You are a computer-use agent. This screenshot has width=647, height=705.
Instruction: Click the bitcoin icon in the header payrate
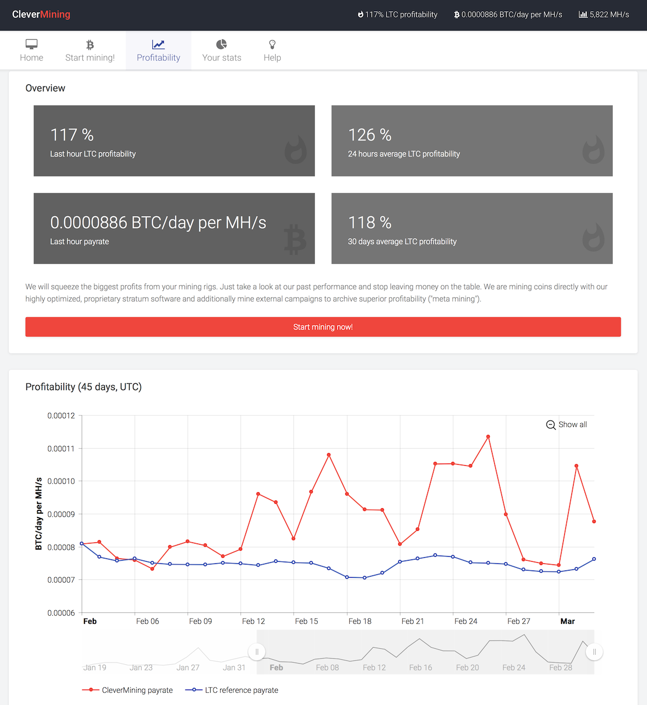click(x=457, y=14)
